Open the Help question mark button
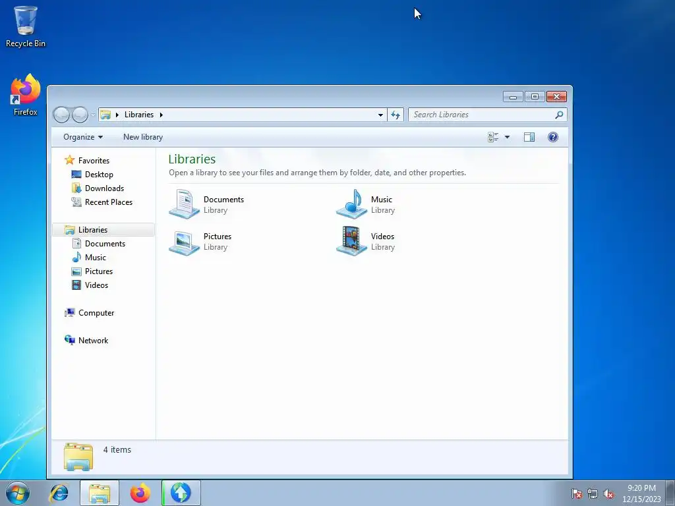The image size is (675, 506). click(553, 137)
